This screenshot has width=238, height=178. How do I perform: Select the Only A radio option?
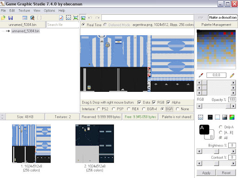click(220, 127)
